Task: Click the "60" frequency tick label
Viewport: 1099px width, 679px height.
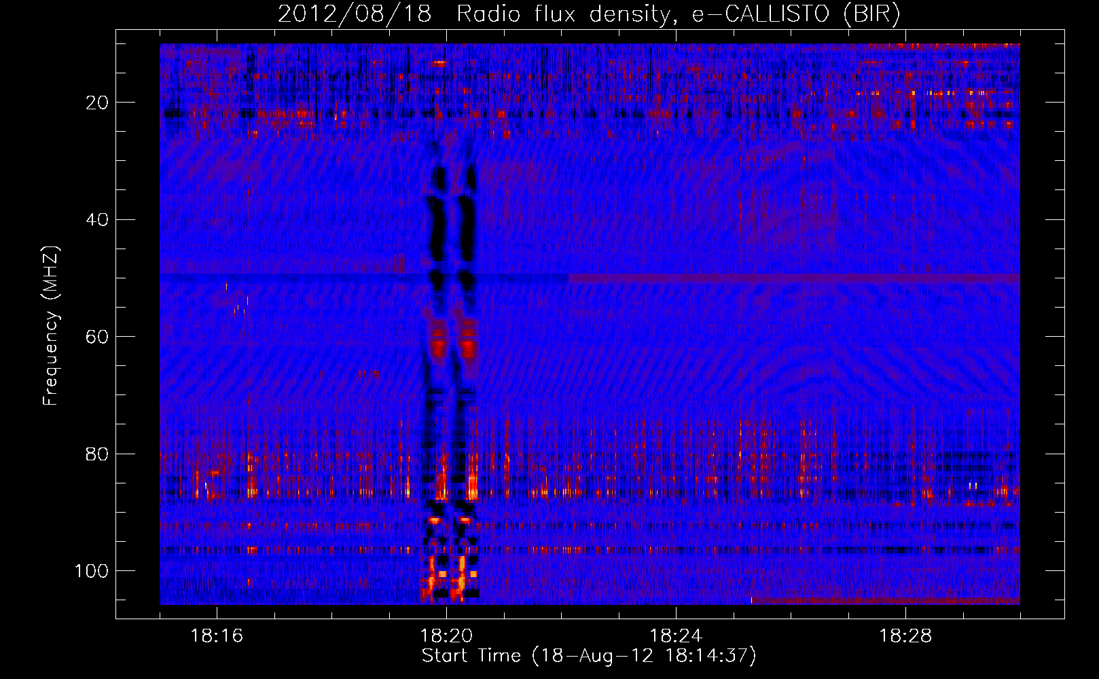Action: click(x=98, y=337)
